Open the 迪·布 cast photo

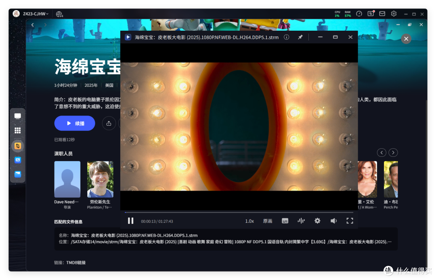pos(391,179)
